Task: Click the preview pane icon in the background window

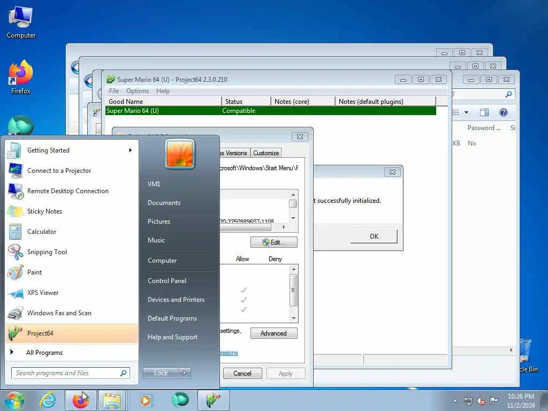Action: pyautogui.click(x=484, y=112)
